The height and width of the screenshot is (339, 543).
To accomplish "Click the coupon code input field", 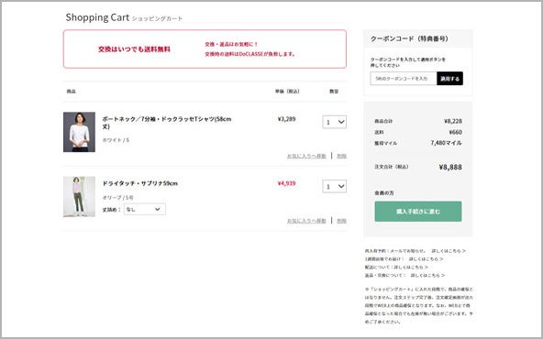I will [x=404, y=79].
